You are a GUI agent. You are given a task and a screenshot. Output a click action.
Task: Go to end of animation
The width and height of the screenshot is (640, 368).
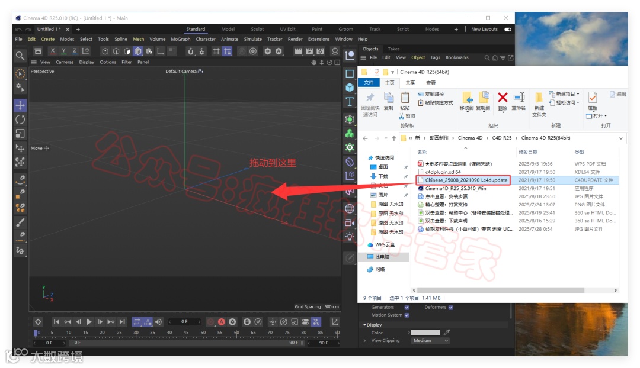pyautogui.click(x=122, y=322)
